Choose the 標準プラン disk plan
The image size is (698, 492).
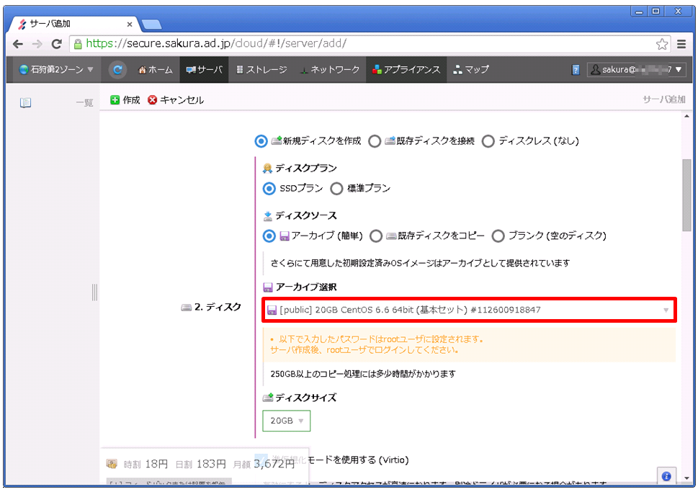coord(336,189)
